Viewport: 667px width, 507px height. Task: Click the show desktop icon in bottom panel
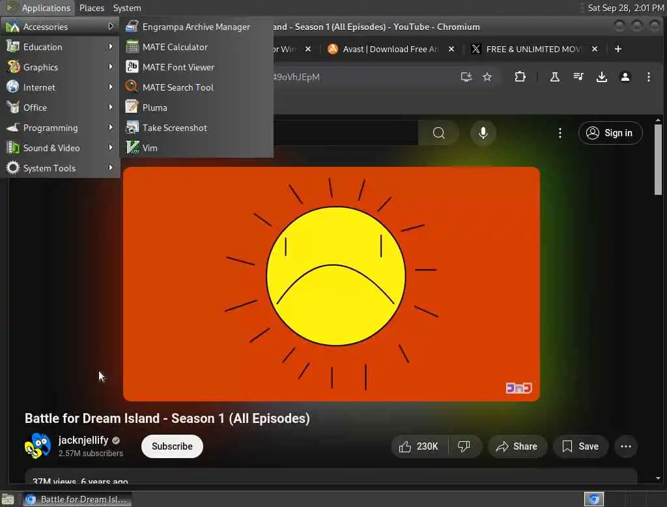(8, 499)
